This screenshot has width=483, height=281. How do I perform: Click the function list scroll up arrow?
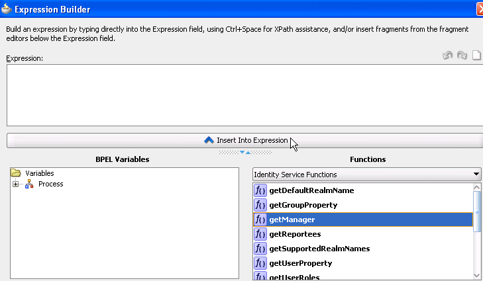coord(477,187)
